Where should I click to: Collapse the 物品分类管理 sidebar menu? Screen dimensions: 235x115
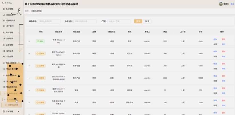point(11,63)
